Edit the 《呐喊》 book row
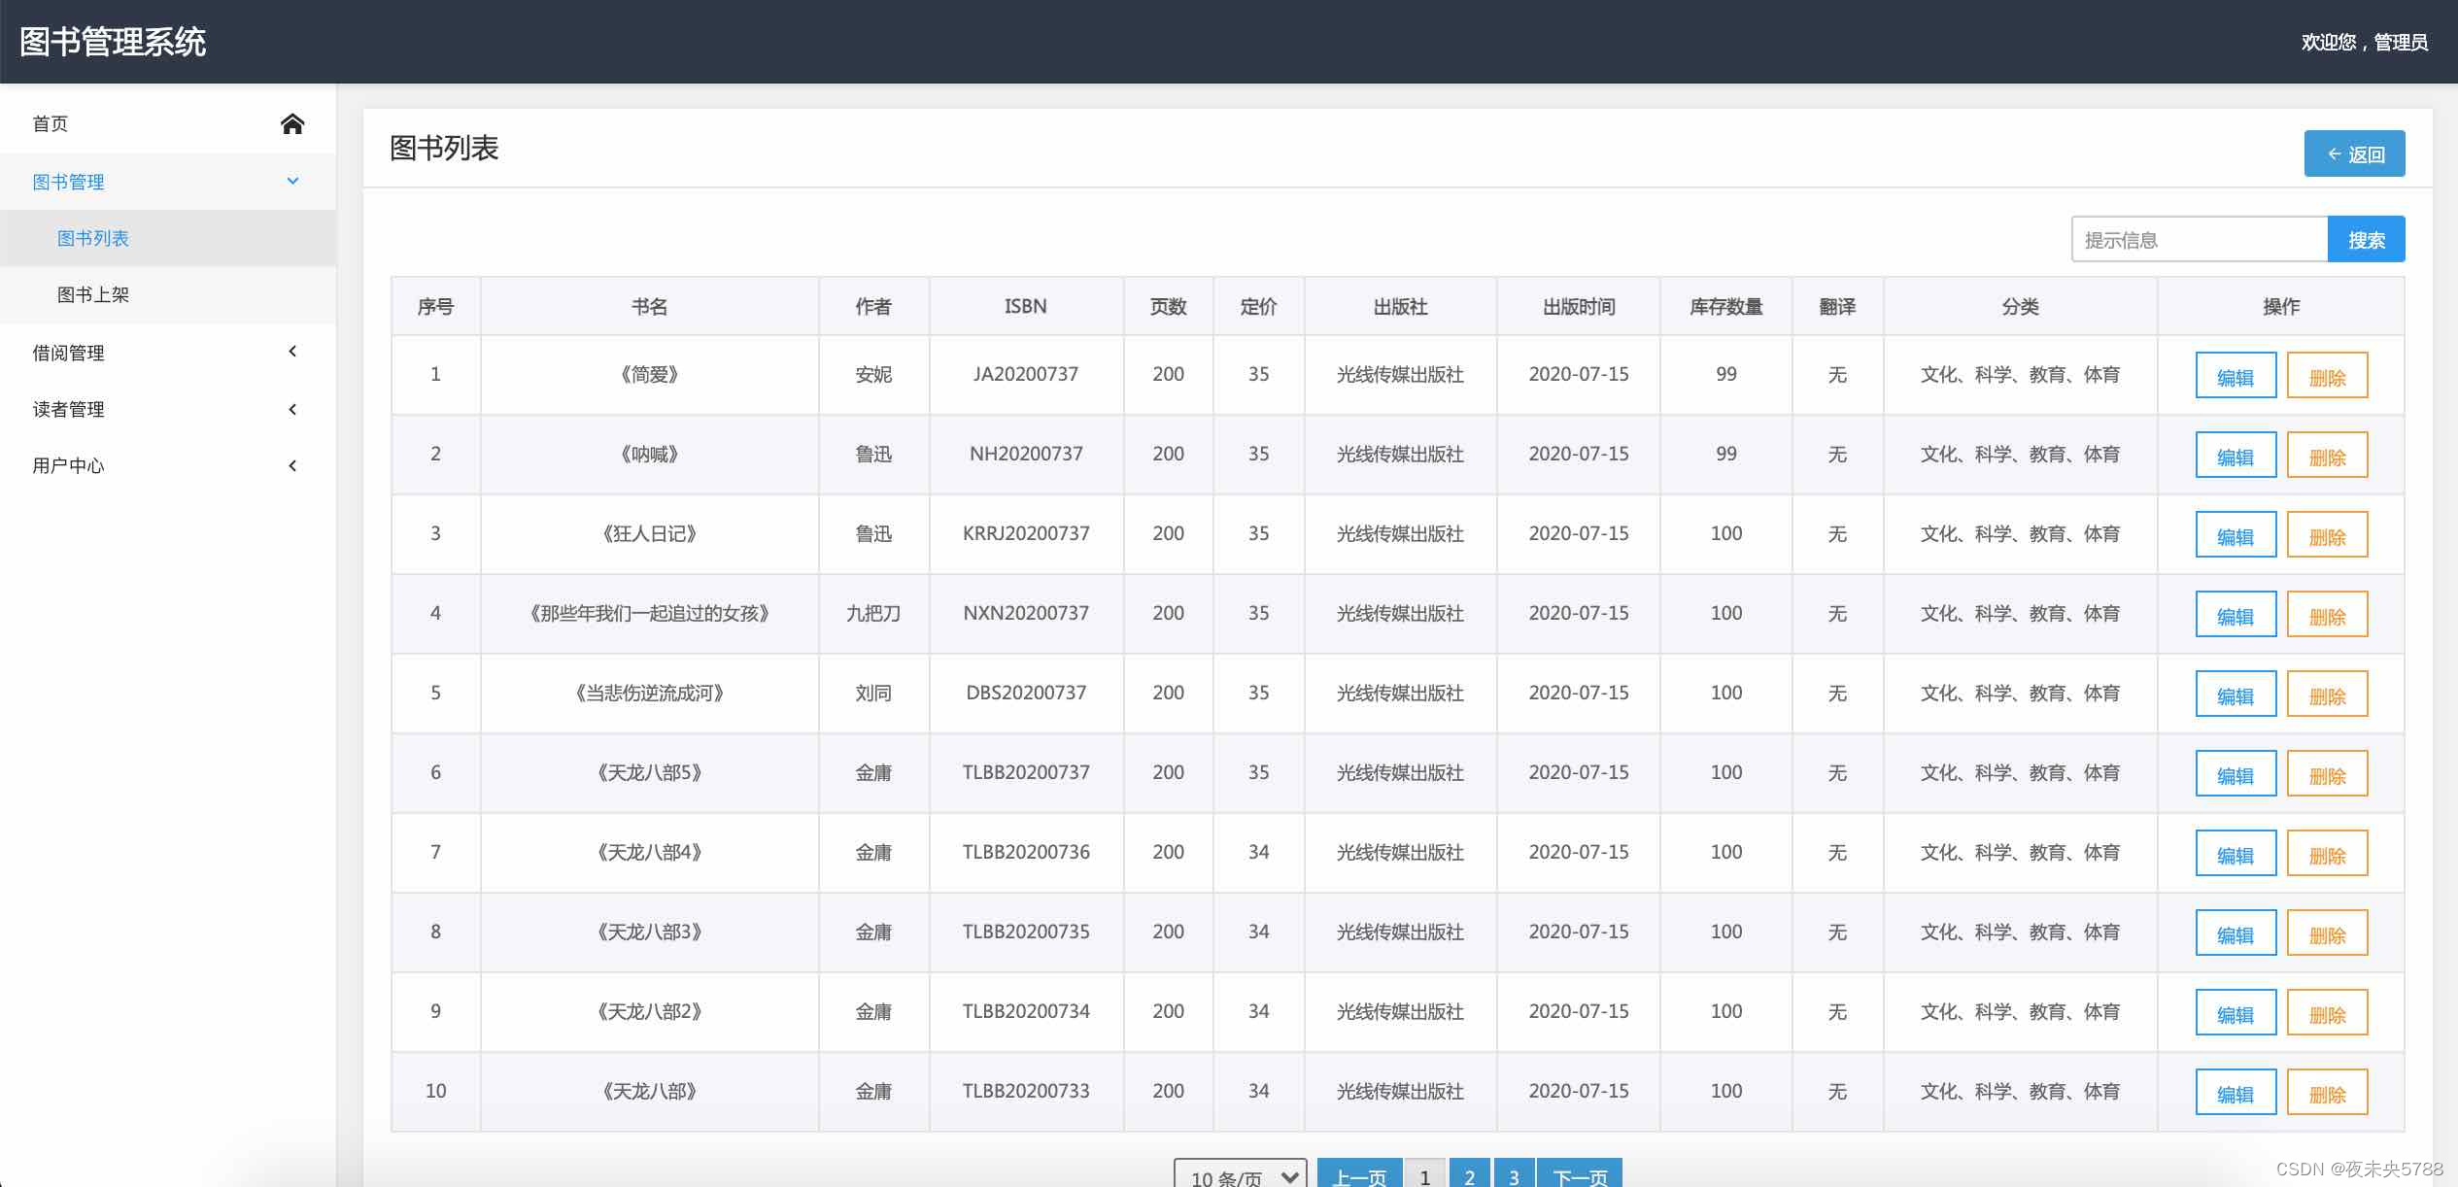 (2236, 456)
